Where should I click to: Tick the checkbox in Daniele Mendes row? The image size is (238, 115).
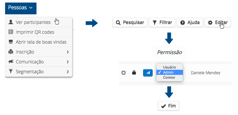[x=123, y=73]
